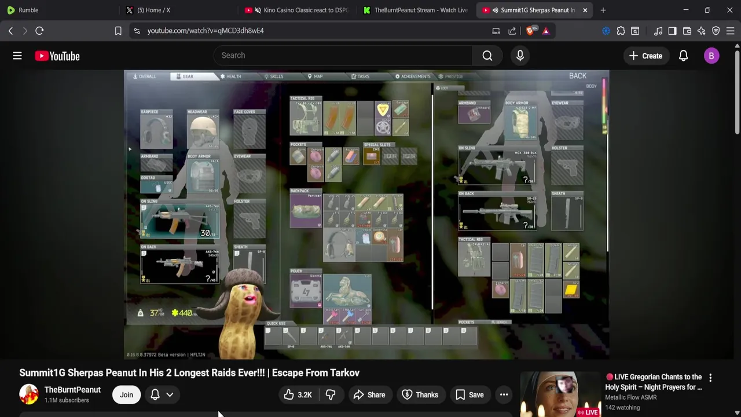Click the share page icon in address bar

point(512,31)
